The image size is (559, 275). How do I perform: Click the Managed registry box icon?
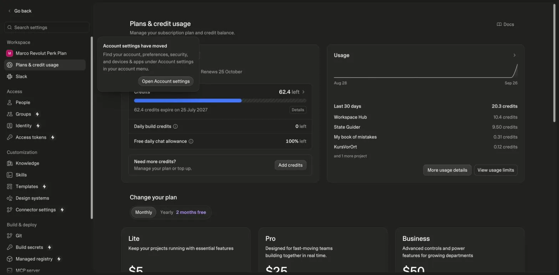pyautogui.click(x=10, y=259)
